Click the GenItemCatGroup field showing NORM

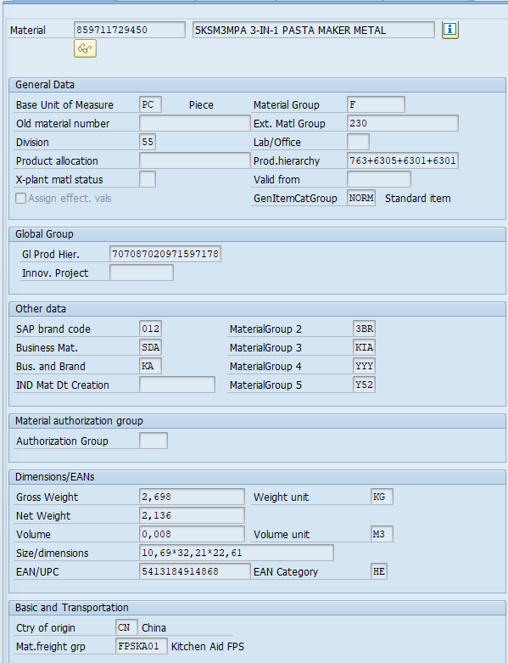click(361, 198)
